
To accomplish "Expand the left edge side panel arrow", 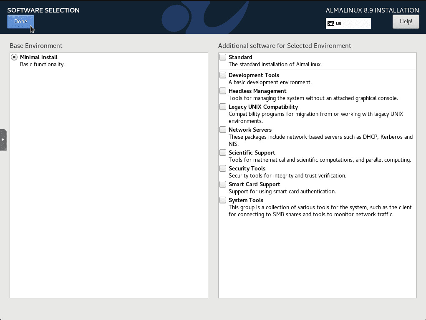I will (x=3, y=140).
